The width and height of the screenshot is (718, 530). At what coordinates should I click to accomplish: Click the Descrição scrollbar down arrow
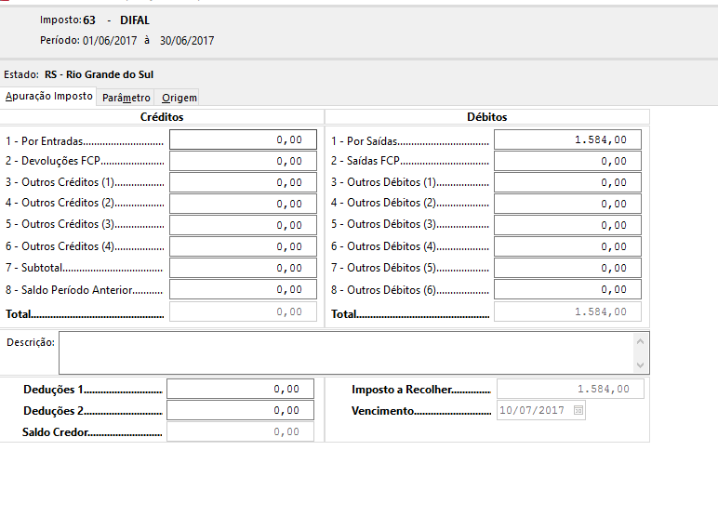641,364
